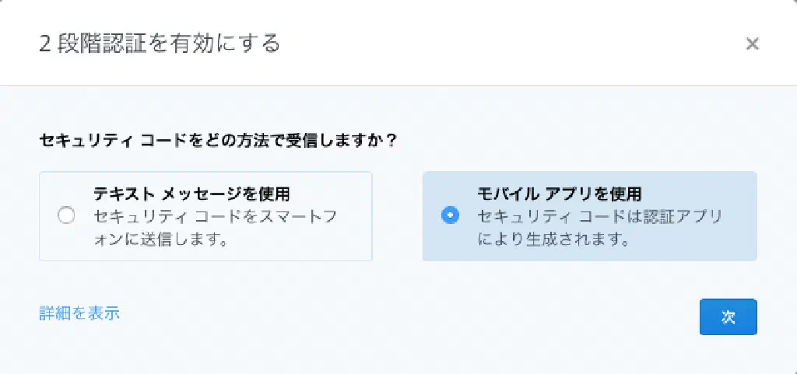The height and width of the screenshot is (374, 797).
Task: Click the テキスト メッセージを使用 option title
Action: pyautogui.click(x=197, y=194)
